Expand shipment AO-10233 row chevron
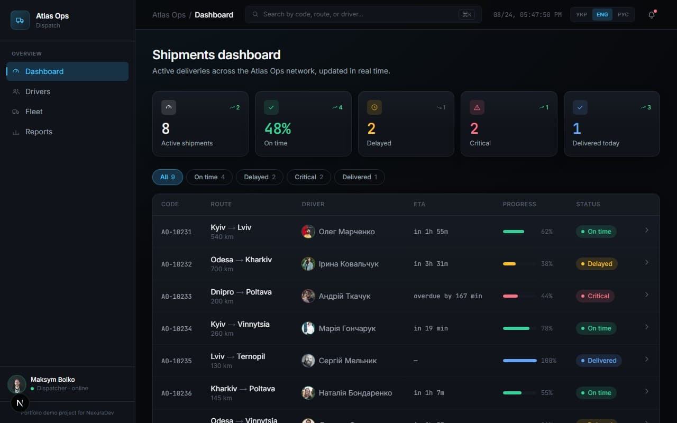The image size is (677, 423). pos(646,295)
